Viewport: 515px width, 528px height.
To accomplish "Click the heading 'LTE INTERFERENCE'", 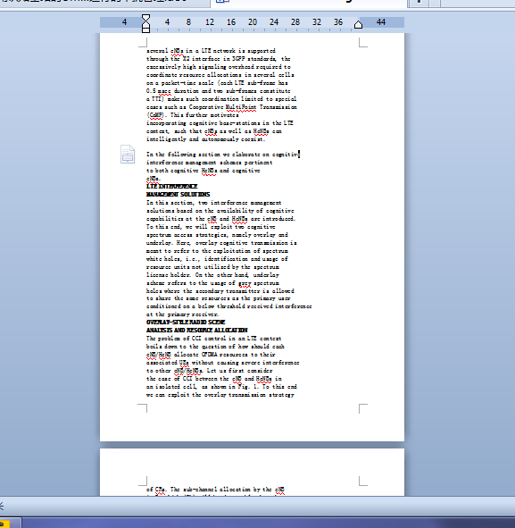I will tap(172, 186).
